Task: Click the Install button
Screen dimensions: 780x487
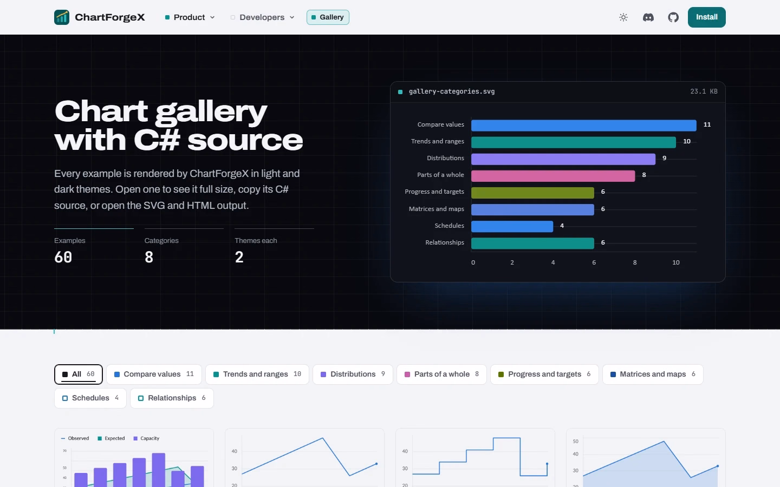Action: coord(707,17)
